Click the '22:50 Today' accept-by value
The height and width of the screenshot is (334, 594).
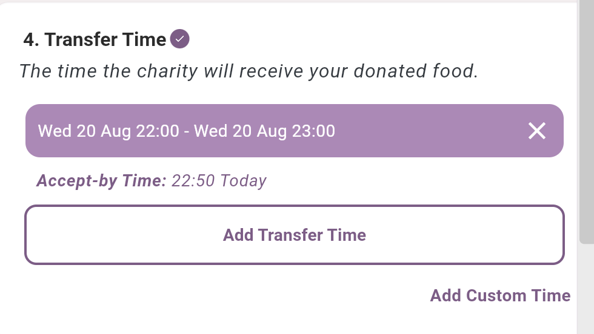pos(219,181)
